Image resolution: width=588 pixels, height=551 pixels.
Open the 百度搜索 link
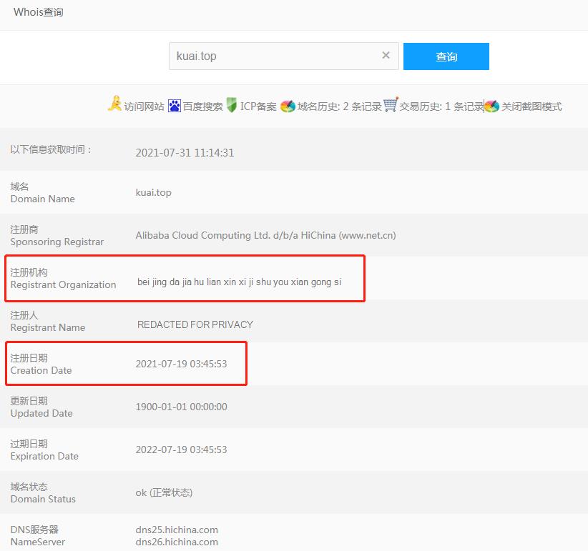click(x=202, y=106)
